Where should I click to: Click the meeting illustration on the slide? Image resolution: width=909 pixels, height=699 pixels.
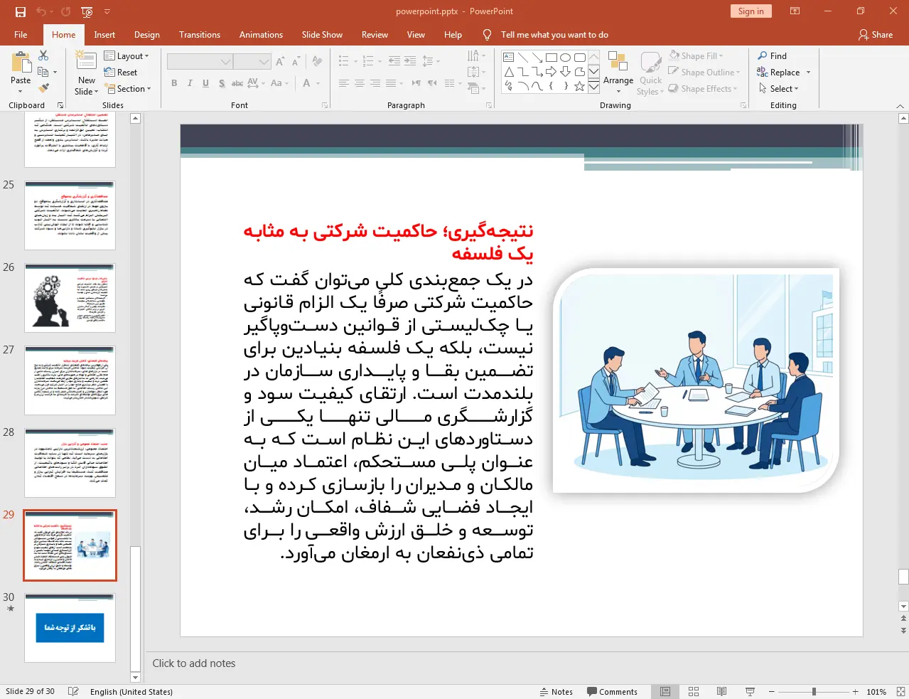[696, 380]
